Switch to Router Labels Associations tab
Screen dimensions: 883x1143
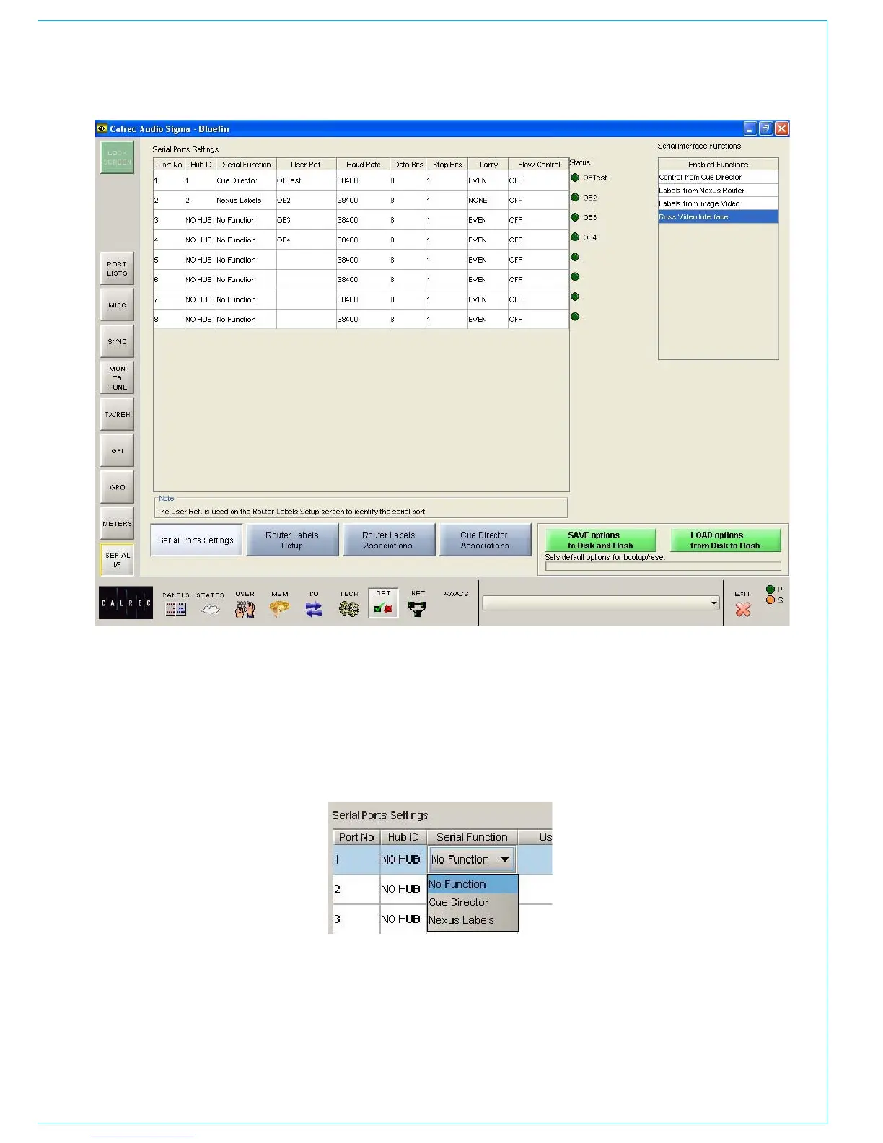388,540
